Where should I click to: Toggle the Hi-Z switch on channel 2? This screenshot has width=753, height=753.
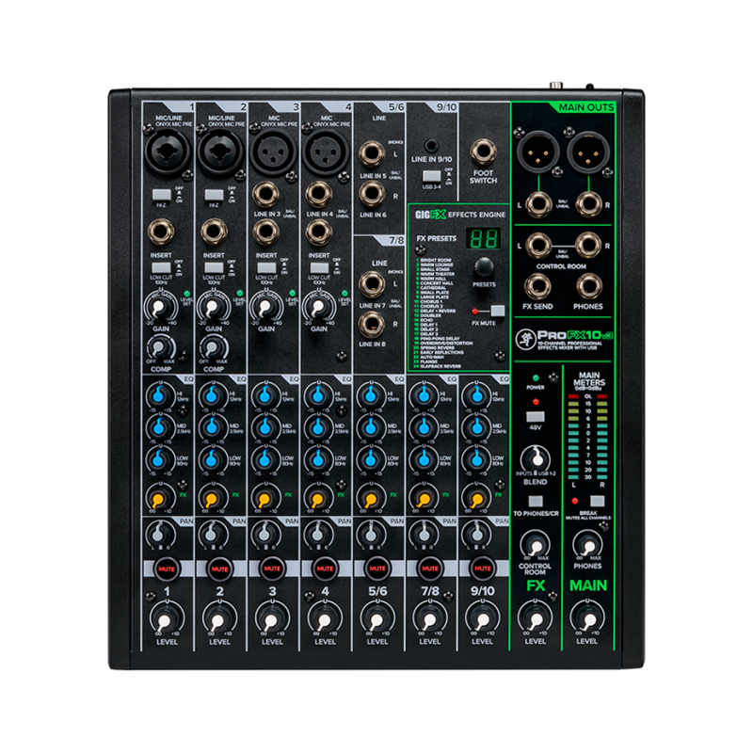point(215,195)
